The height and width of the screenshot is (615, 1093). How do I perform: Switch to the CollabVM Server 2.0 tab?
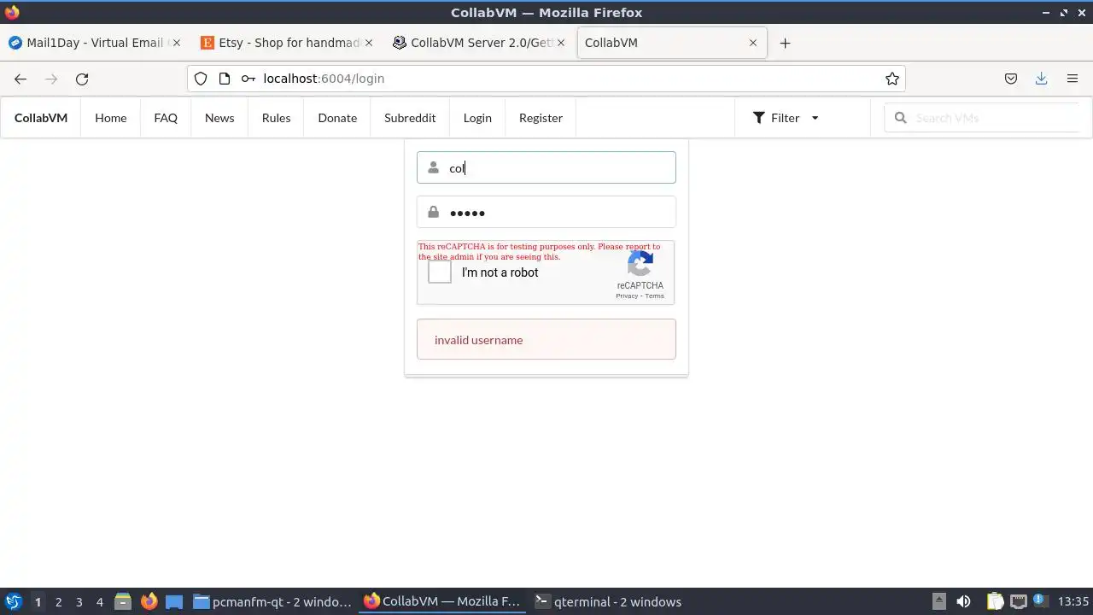(x=479, y=43)
